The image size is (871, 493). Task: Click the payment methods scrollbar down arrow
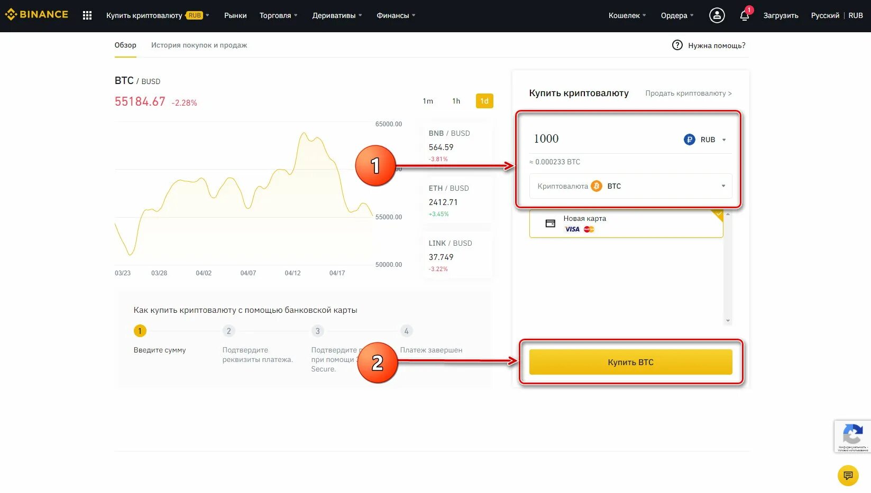(728, 321)
